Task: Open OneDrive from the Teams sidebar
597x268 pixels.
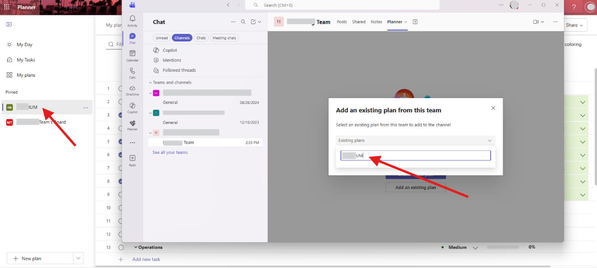Action: (x=132, y=91)
